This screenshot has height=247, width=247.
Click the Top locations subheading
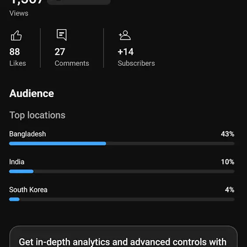37,115
